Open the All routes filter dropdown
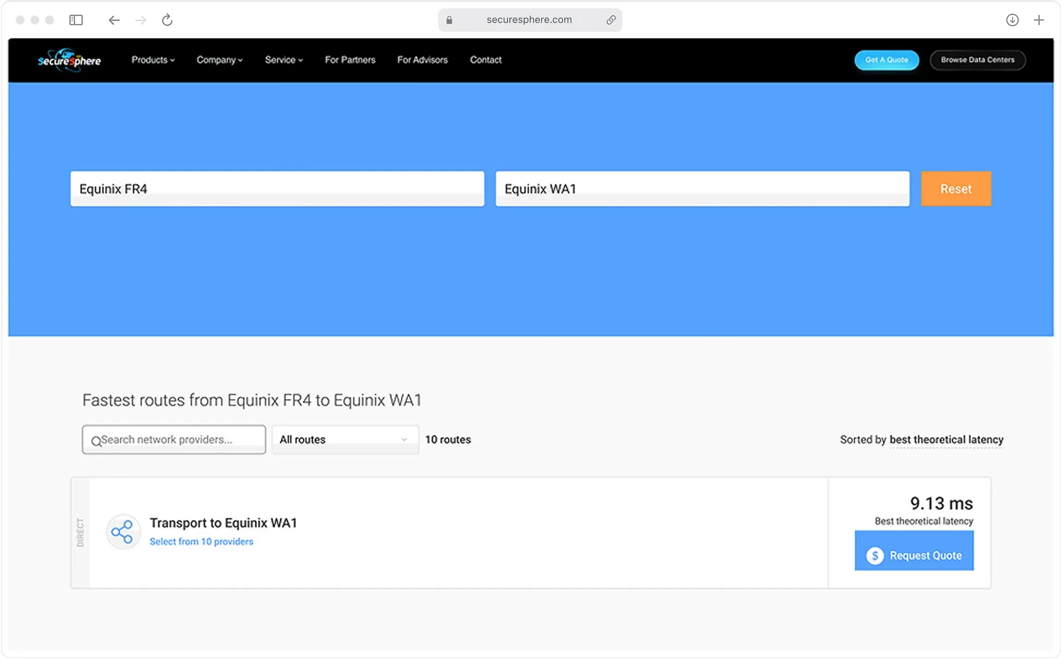1061x659 pixels. click(x=345, y=440)
